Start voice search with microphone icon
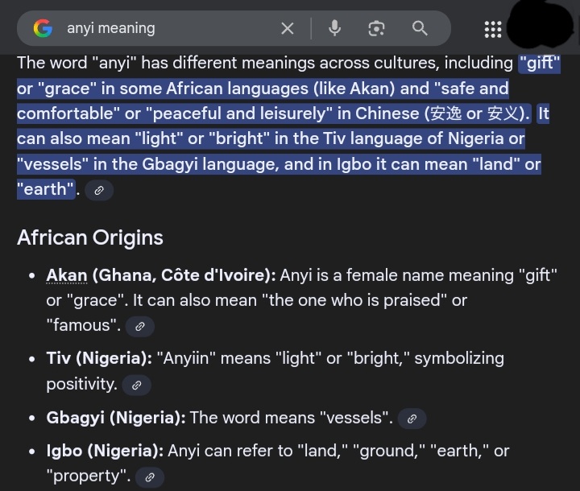The height and width of the screenshot is (491, 580). pos(335,28)
